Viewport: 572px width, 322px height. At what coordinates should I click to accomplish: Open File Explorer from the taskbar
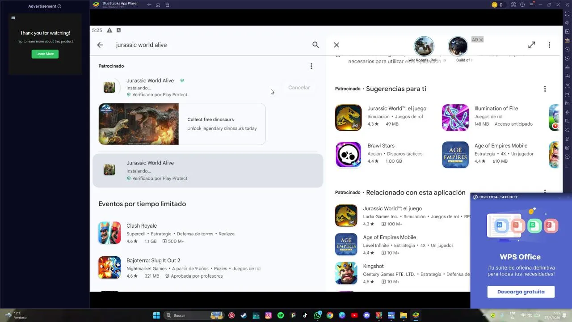pyautogui.click(x=404, y=315)
